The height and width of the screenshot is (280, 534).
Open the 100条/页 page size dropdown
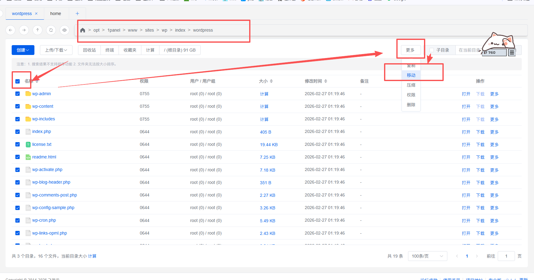point(427,256)
